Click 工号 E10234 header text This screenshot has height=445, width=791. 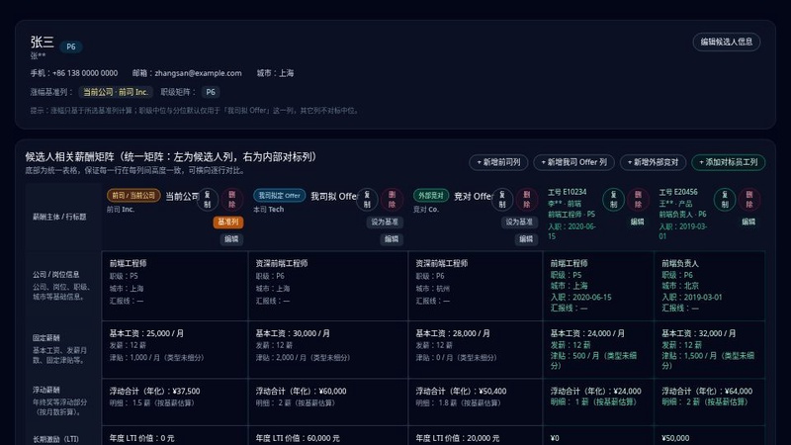[567, 192]
